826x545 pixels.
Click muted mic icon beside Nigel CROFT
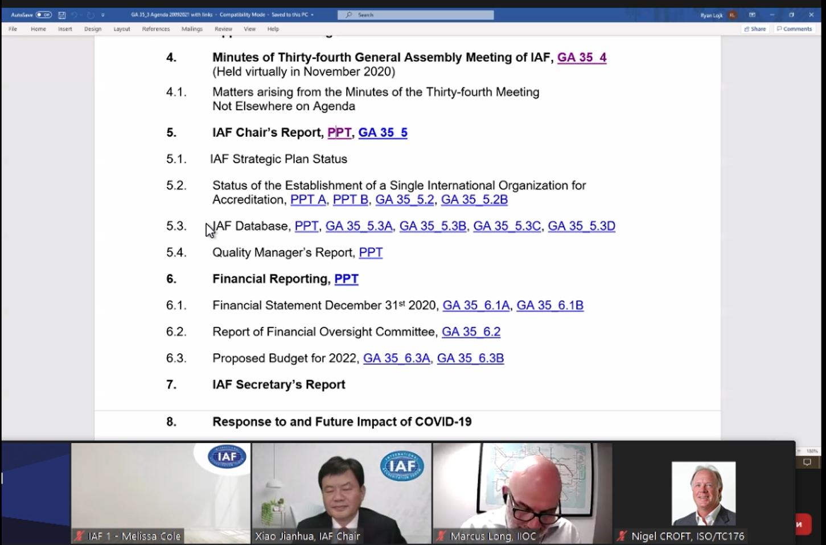point(623,536)
